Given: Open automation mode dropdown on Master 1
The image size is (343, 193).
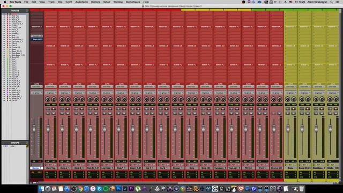Looking at the screenshot, I should 36,87.
